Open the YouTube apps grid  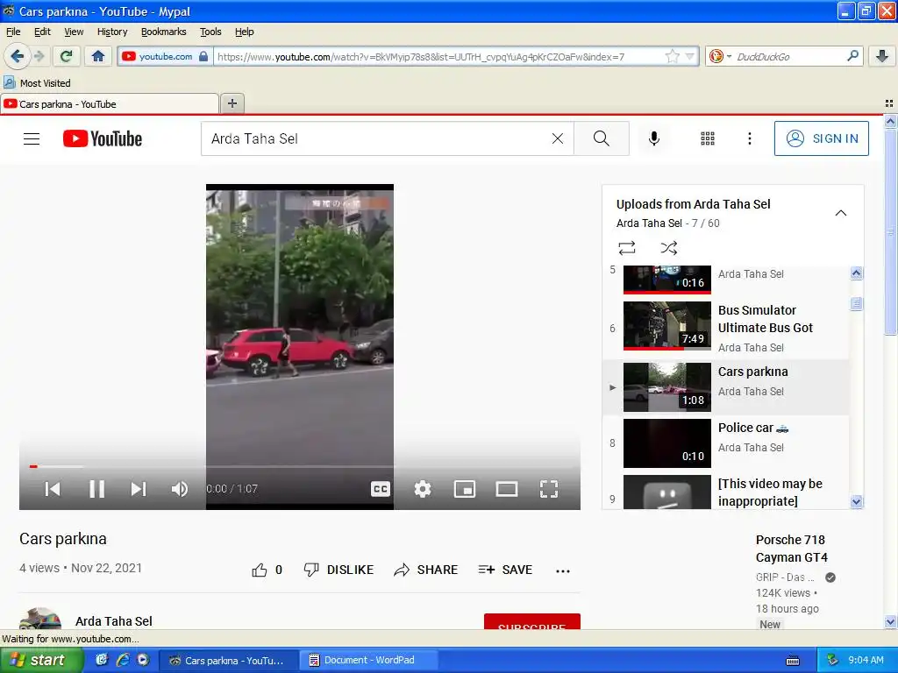[708, 138]
